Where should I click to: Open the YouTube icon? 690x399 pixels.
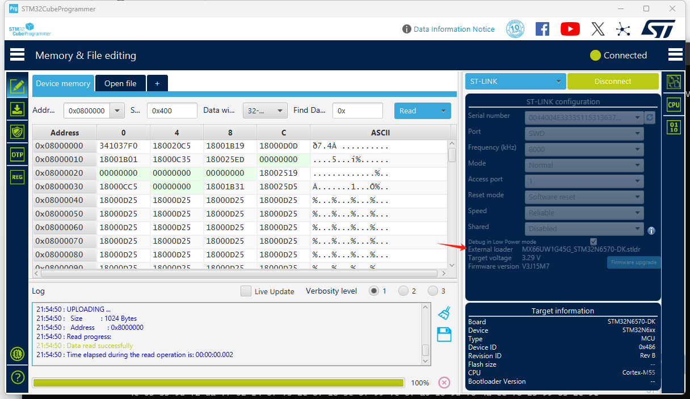coord(570,29)
